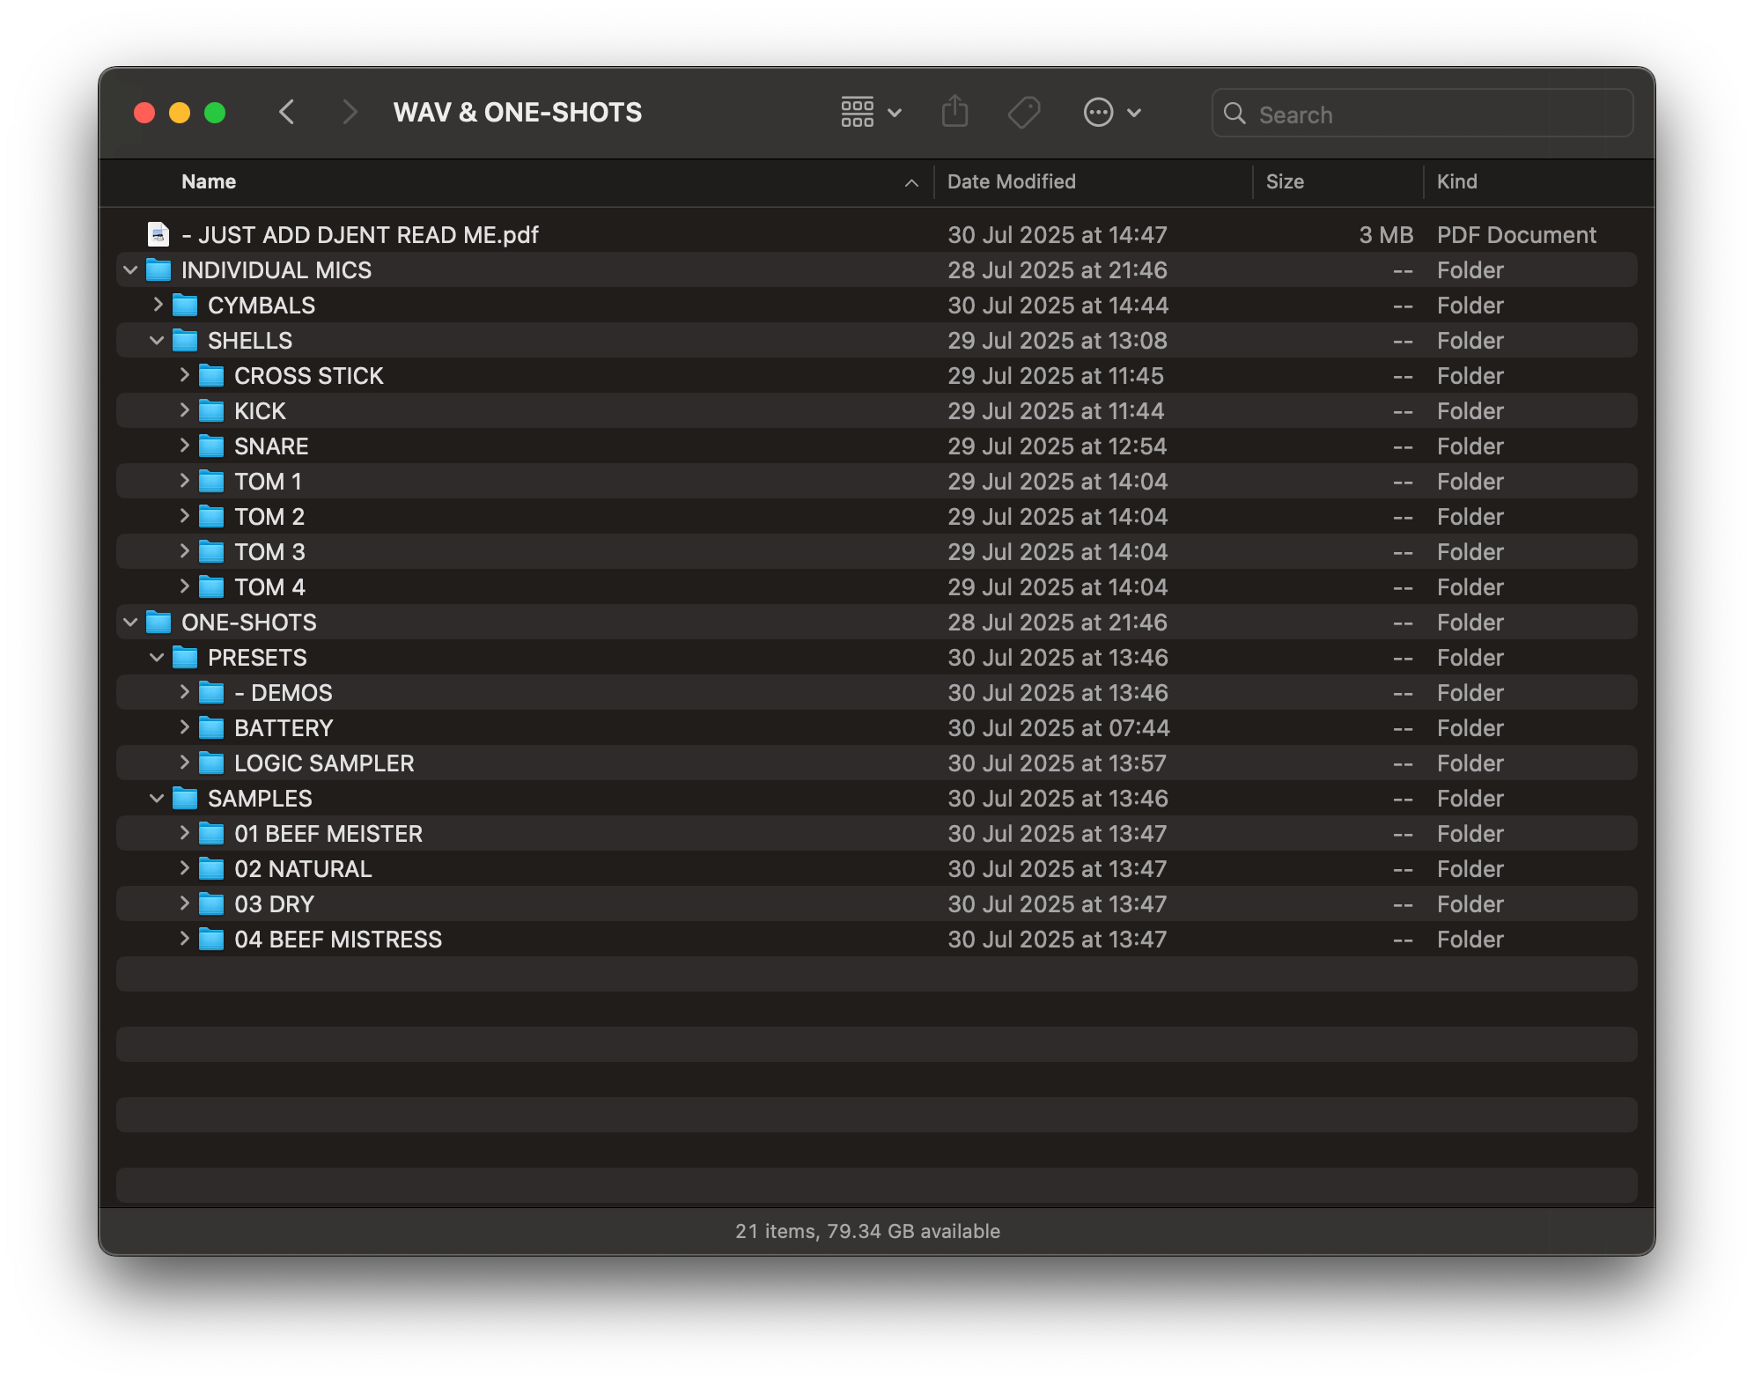Expand the KICK folder
This screenshot has width=1754, height=1386.
click(184, 410)
